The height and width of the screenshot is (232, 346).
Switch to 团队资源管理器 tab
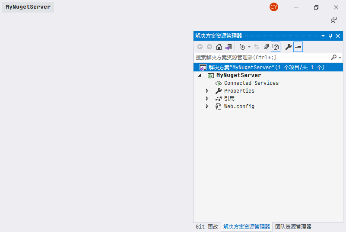point(293,227)
